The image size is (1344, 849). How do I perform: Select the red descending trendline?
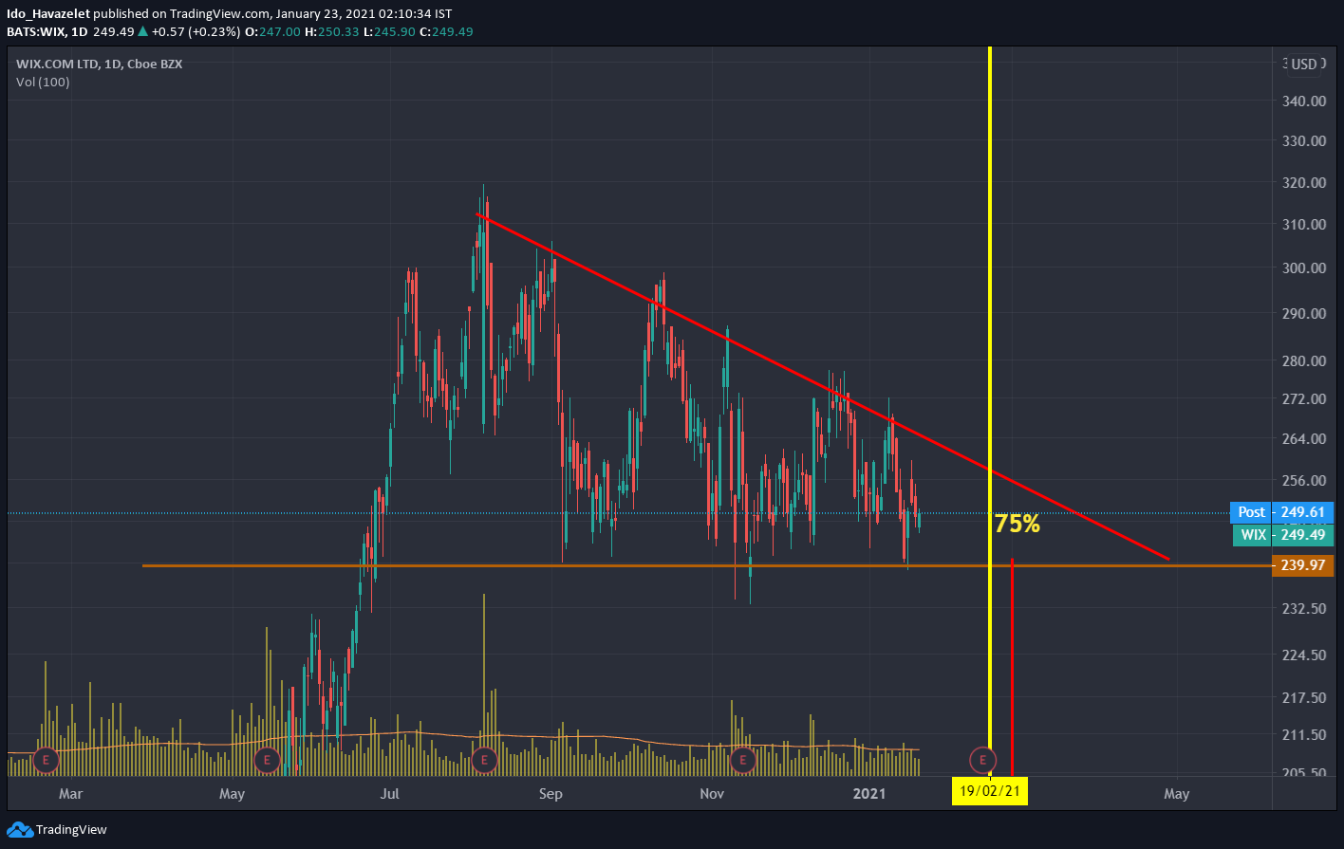[x=824, y=387]
